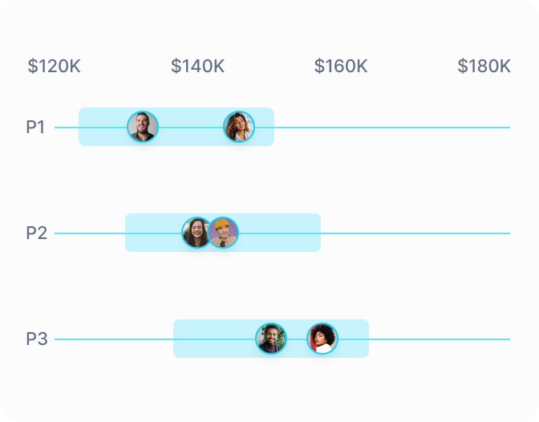This screenshot has height=422, width=539.
Task: Click the P2 level label
Action: point(37,233)
